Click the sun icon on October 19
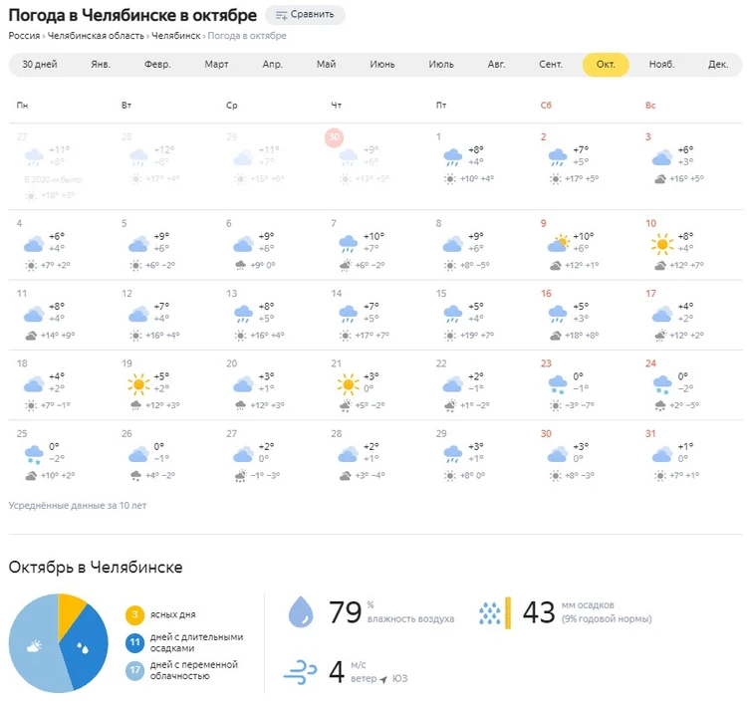Image resolution: width=747 pixels, height=706 pixels. (x=138, y=384)
